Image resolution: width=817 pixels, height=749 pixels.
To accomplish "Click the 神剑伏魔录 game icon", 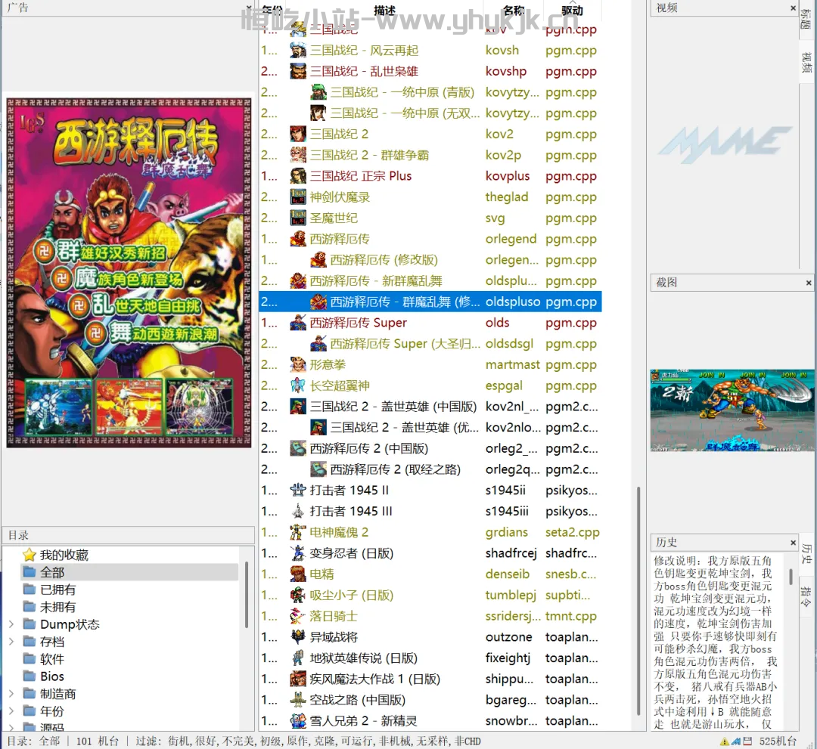I will coord(298,197).
